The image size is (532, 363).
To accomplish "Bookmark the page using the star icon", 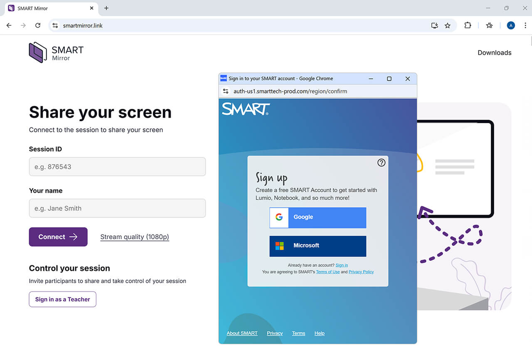I will pyautogui.click(x=448, y=25).
